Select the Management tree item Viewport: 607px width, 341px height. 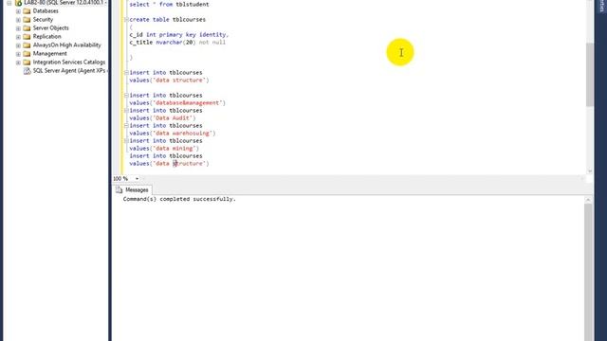point(50,54)
